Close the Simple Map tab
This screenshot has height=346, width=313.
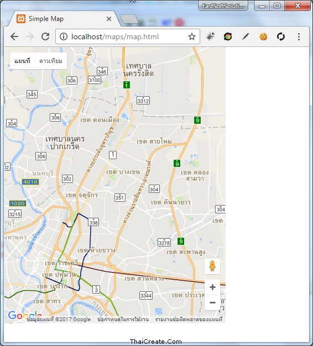pos(109,19)
